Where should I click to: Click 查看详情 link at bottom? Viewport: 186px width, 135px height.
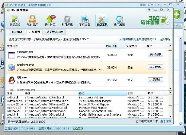(166, 121)
